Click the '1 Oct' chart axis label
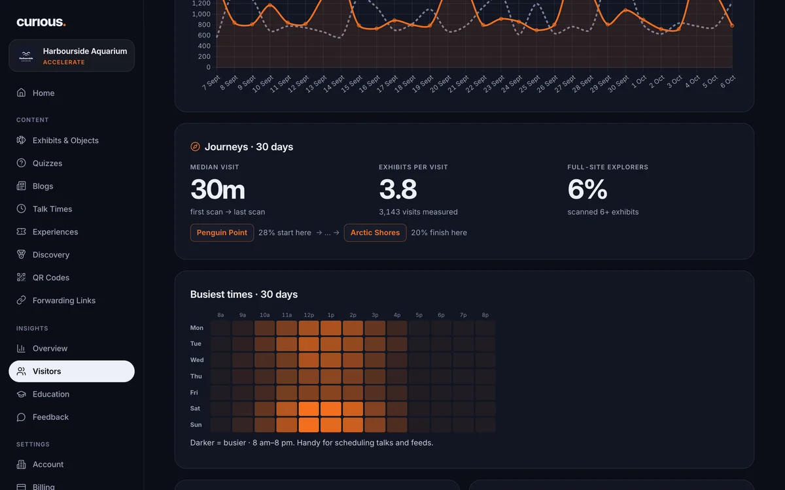This screenshot has height=490, width=785. pos(639,82)
